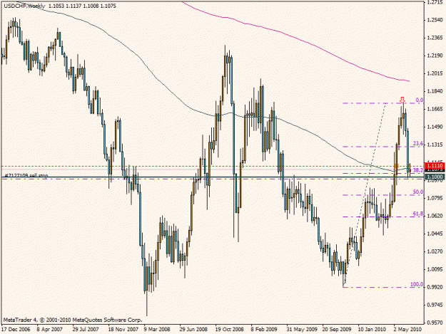Click the '8 Feb 2009' date label

264,329
